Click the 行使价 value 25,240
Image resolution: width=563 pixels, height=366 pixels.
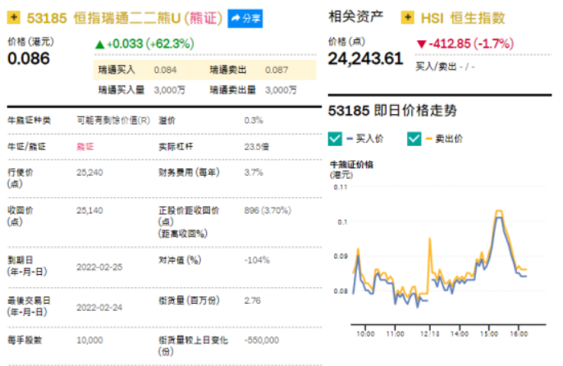(89, 172)
